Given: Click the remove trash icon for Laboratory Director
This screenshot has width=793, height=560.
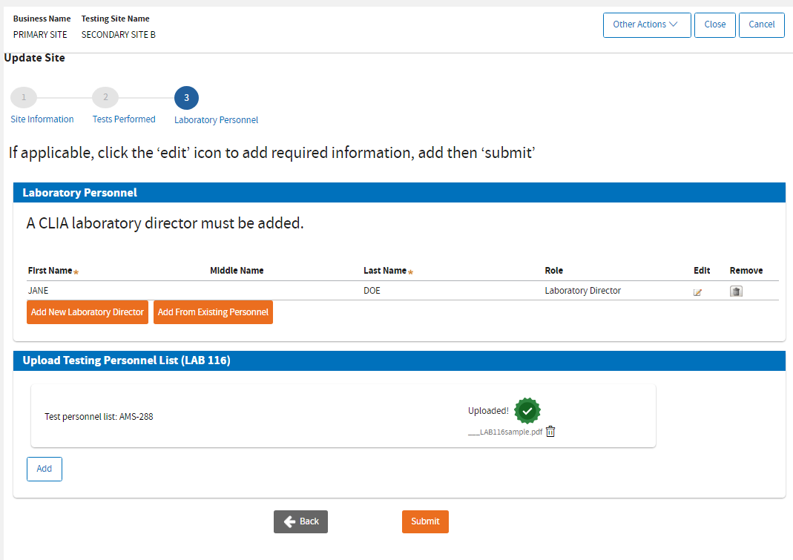Looking at the screenshot, I should click(x=736, y=291).
